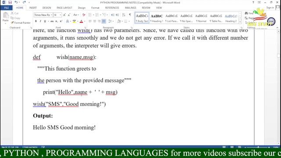Click Find in Editing group

[249, 13]
